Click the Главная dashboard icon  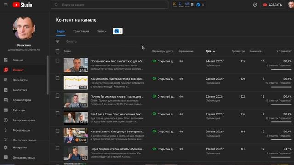coord(6,60)
